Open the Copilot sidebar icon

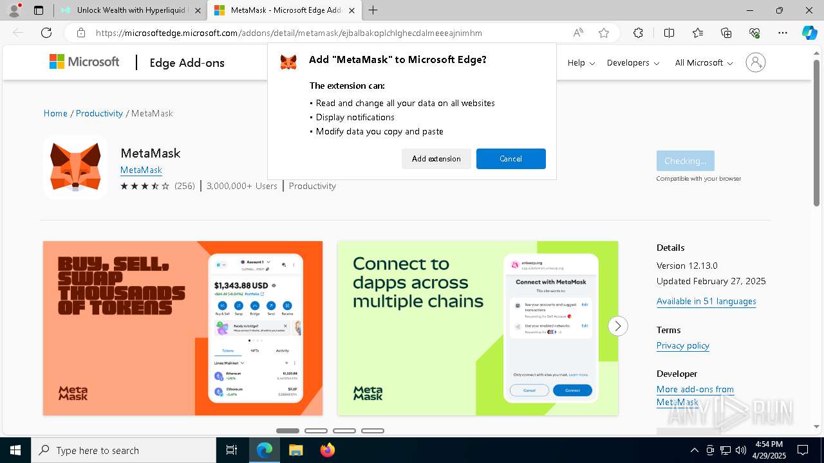pyautogui.click(x=809, y=33)
